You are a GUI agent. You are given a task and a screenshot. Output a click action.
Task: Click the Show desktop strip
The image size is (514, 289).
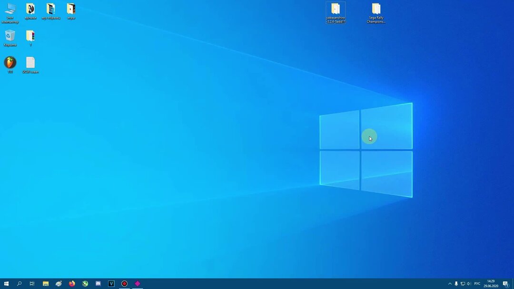pos(513,284)
